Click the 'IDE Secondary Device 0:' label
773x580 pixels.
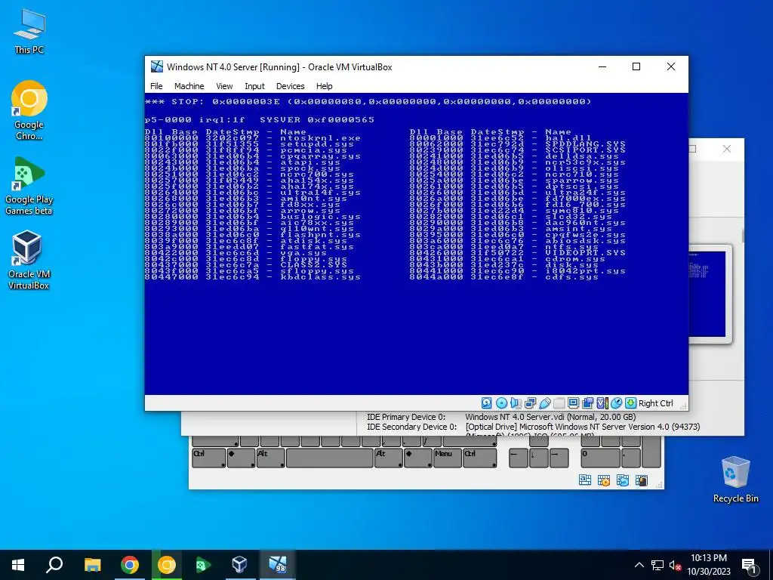[411, 427]
